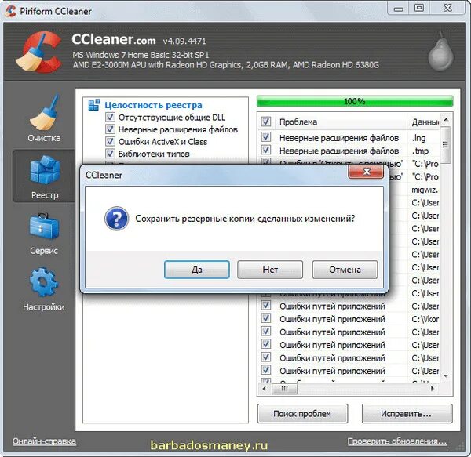Click the CCleaner title bar icon
The width and height of the screenshot is (471, 457).
10,11
